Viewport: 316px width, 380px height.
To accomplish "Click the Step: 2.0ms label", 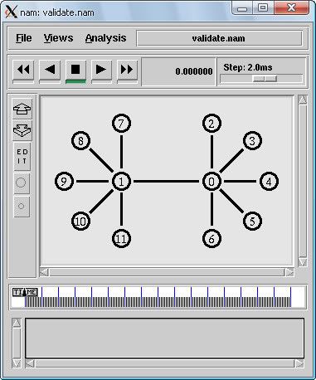I will tap(248, 67).
